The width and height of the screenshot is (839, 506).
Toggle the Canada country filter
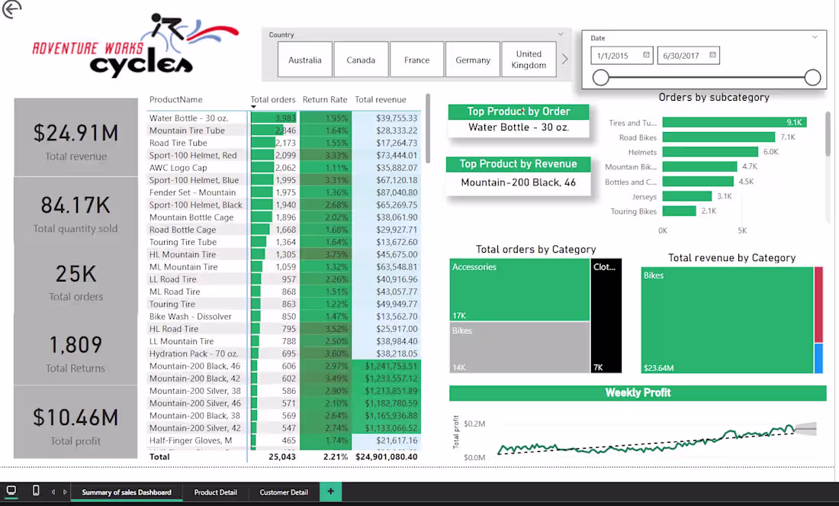pos(361,59)
